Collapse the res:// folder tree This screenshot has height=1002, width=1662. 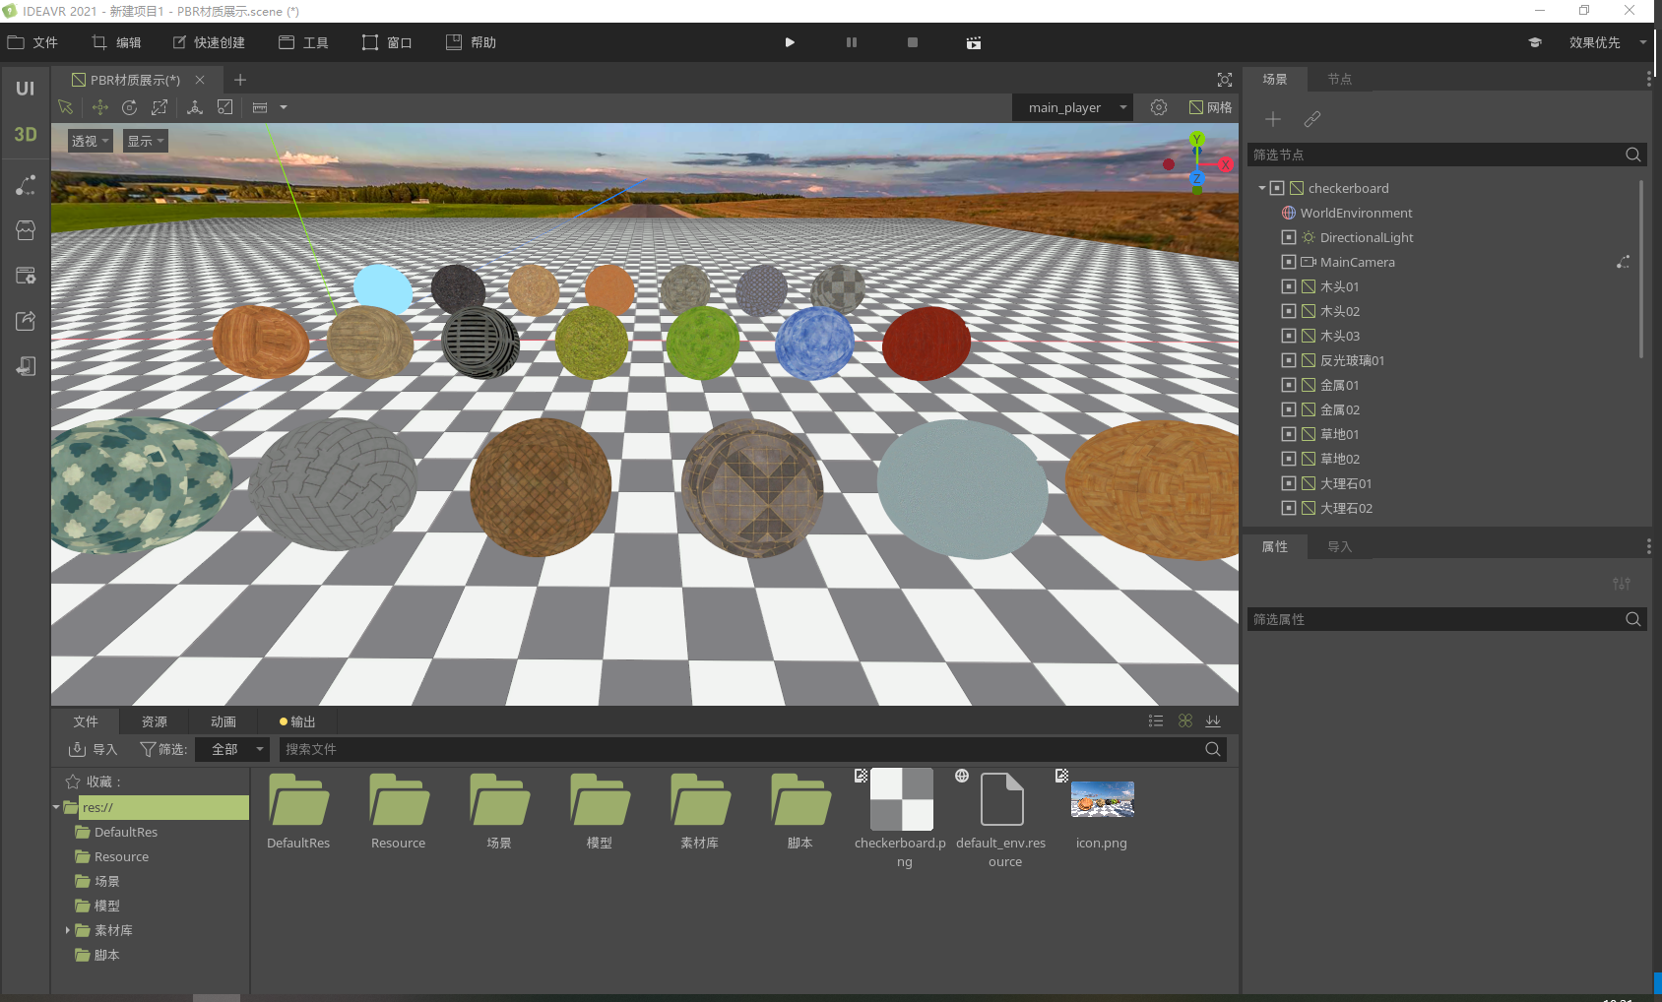click(x=56, y=807)
